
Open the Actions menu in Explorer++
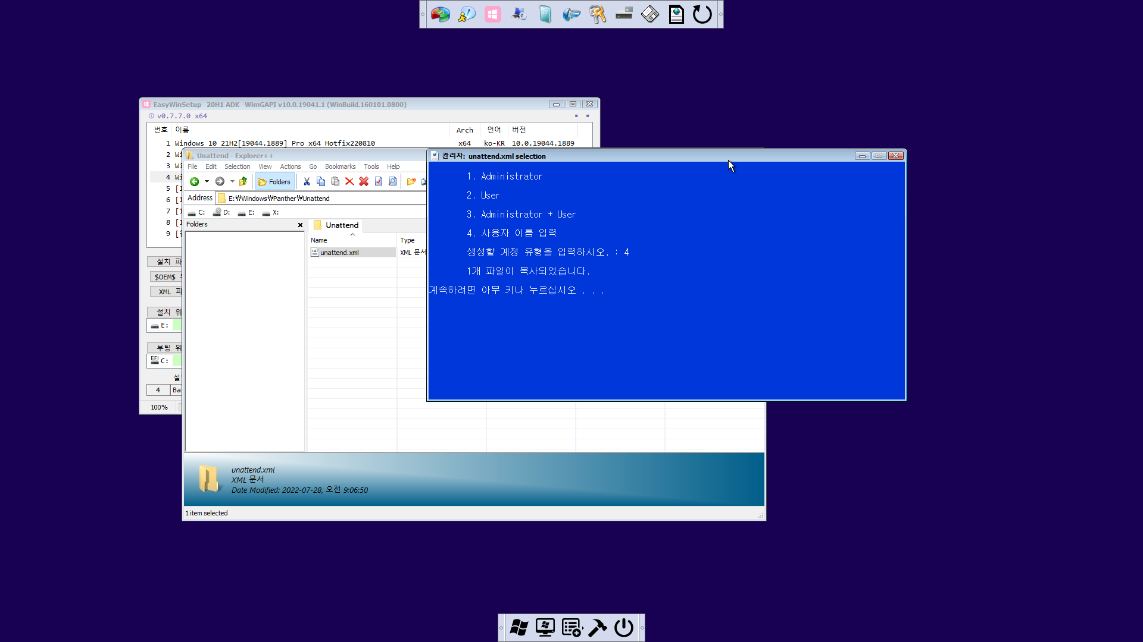click(291, 167)
